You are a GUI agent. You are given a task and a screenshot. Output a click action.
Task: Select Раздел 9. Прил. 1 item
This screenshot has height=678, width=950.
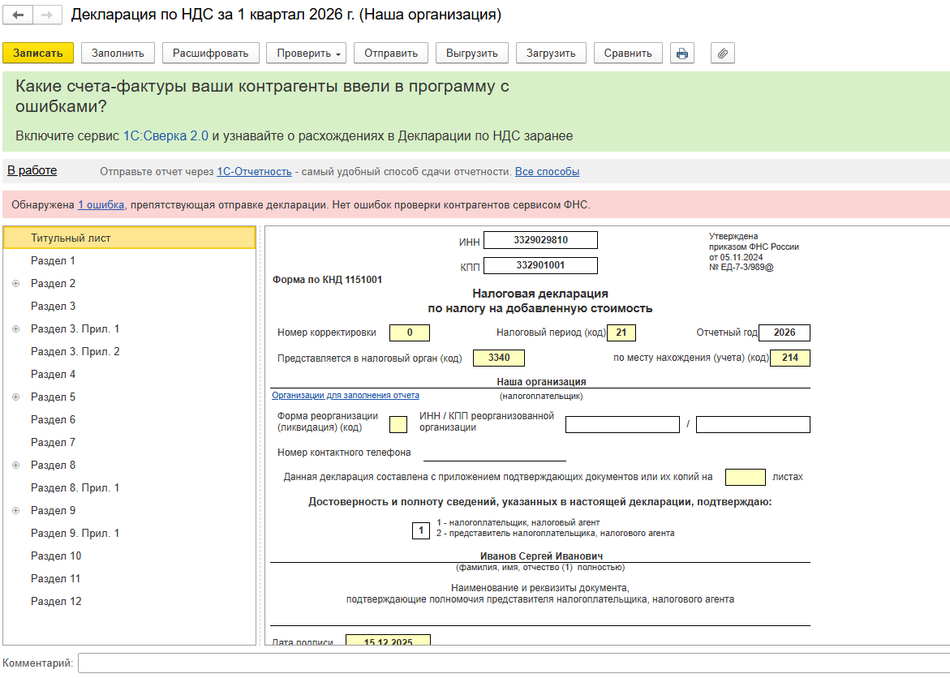pos(130,533)
